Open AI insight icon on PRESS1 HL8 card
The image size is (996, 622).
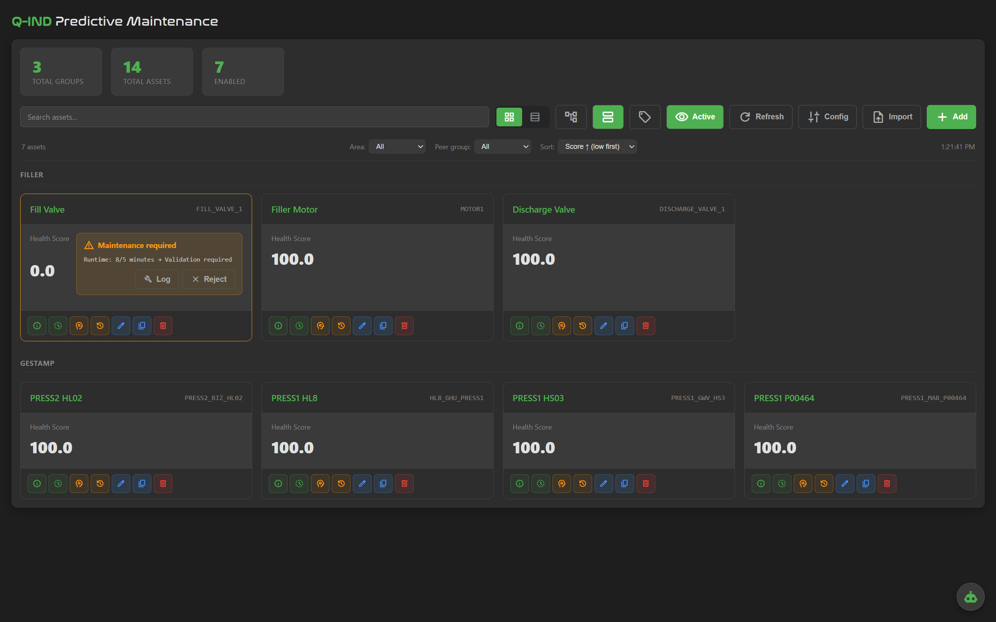point(320,484)
